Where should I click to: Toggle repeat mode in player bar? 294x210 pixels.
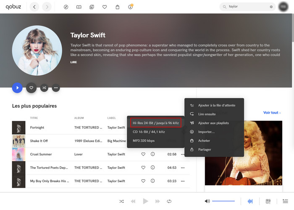169,201
